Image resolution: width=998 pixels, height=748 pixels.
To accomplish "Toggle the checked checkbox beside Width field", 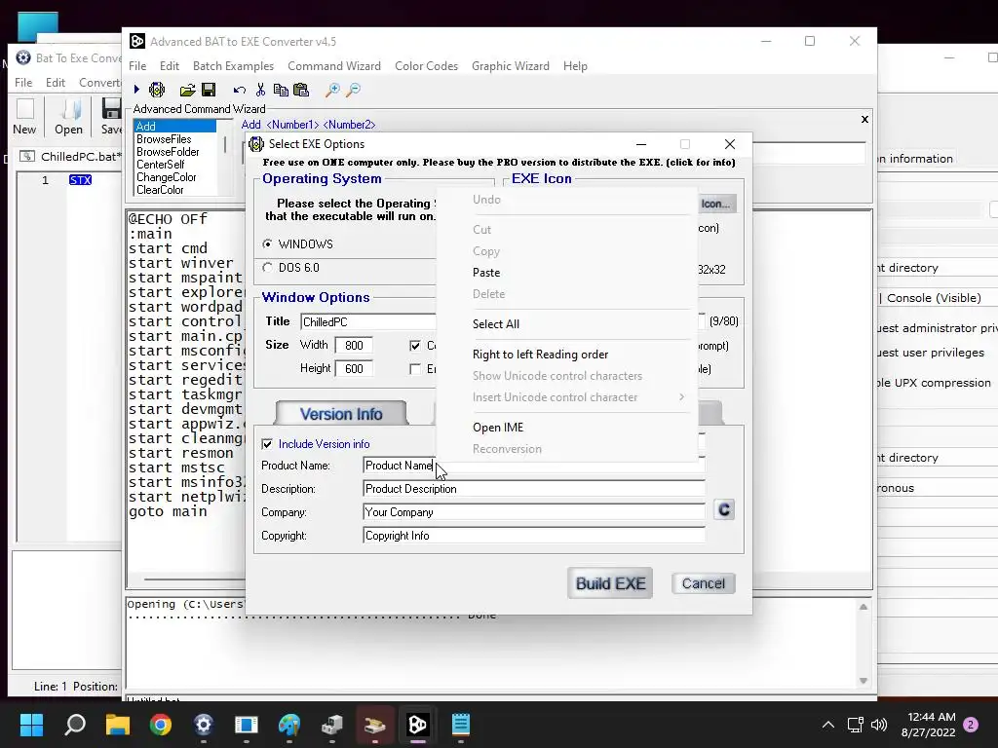I will click(415, 346).
